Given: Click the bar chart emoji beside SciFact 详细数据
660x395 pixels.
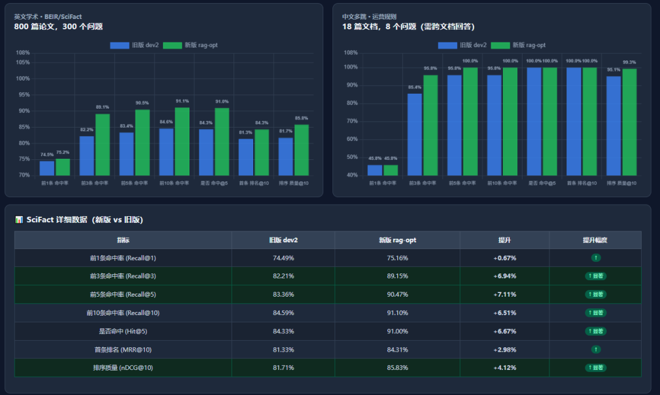Looking at the screenshot, I should point(19,220).
